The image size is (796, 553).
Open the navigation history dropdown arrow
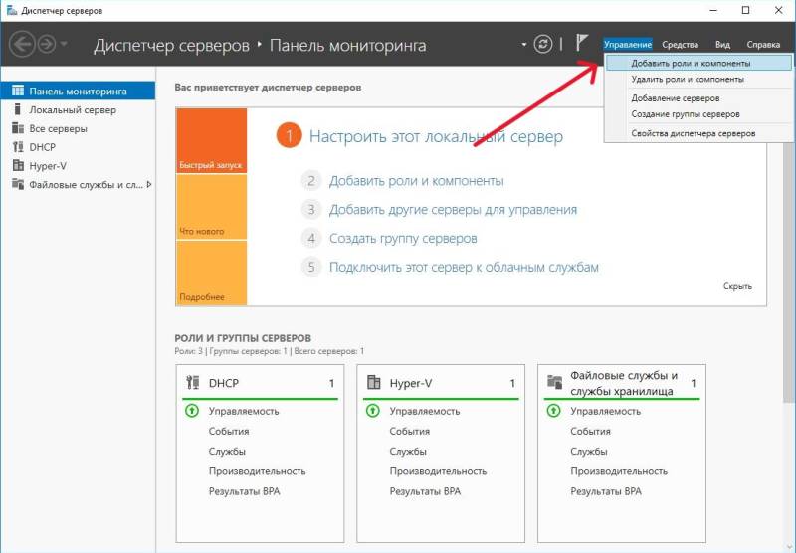pyautogui.click(x=65, y=44)
